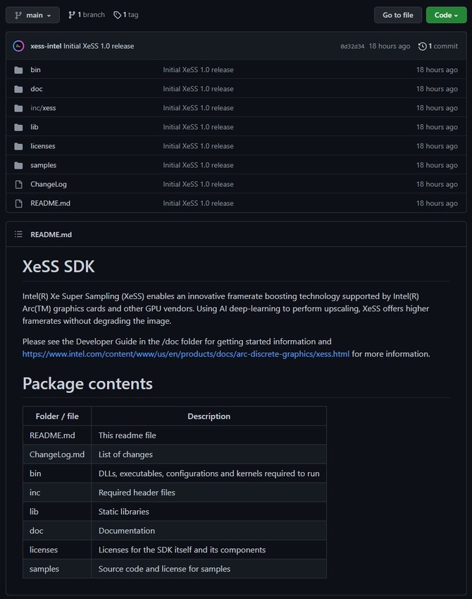Click the licenses cell in Package contents table
Screen dimensions: 472x599
point(57,550)
